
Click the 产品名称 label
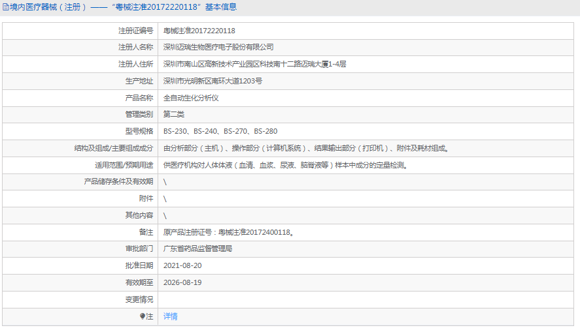(x=139, y=98)
